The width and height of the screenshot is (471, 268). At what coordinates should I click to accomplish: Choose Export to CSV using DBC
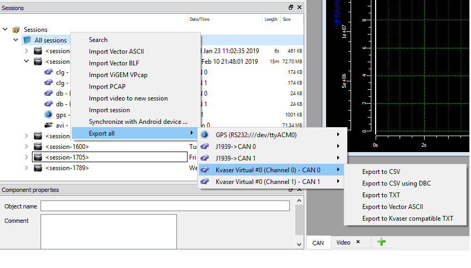pyautogui.click(x=405, y=183)
